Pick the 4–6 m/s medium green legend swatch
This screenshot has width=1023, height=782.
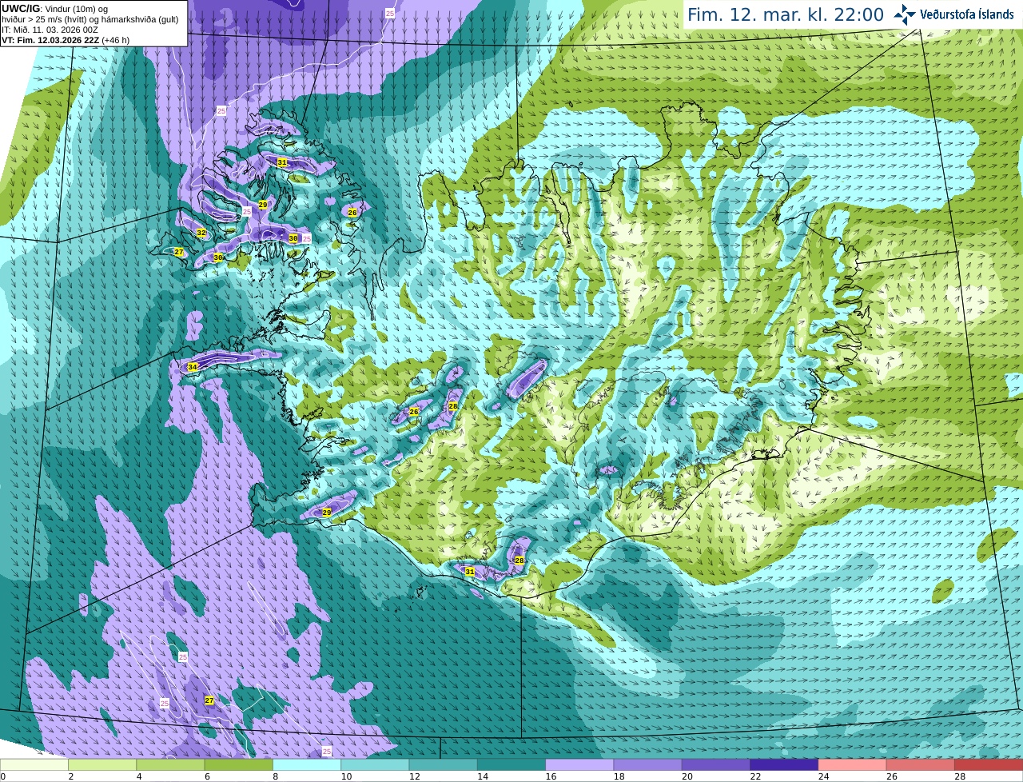[170, 765]
